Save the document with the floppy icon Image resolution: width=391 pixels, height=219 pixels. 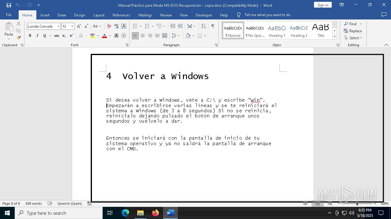[9, 5]
